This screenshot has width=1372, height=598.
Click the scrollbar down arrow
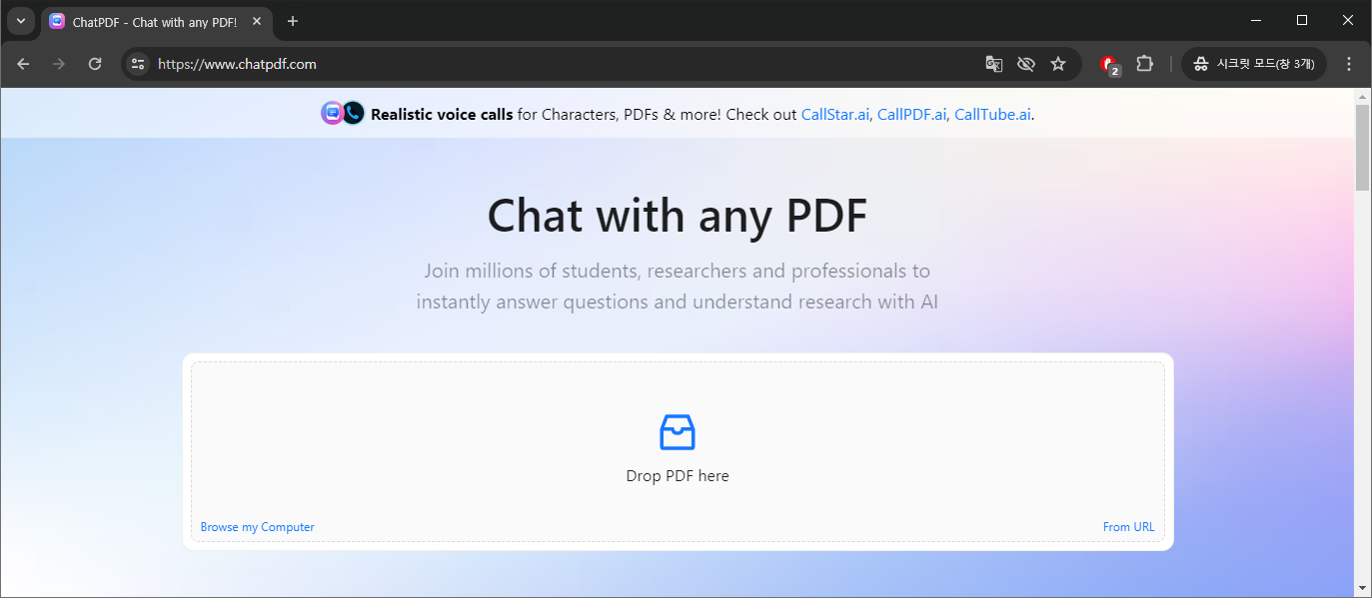1363,587
